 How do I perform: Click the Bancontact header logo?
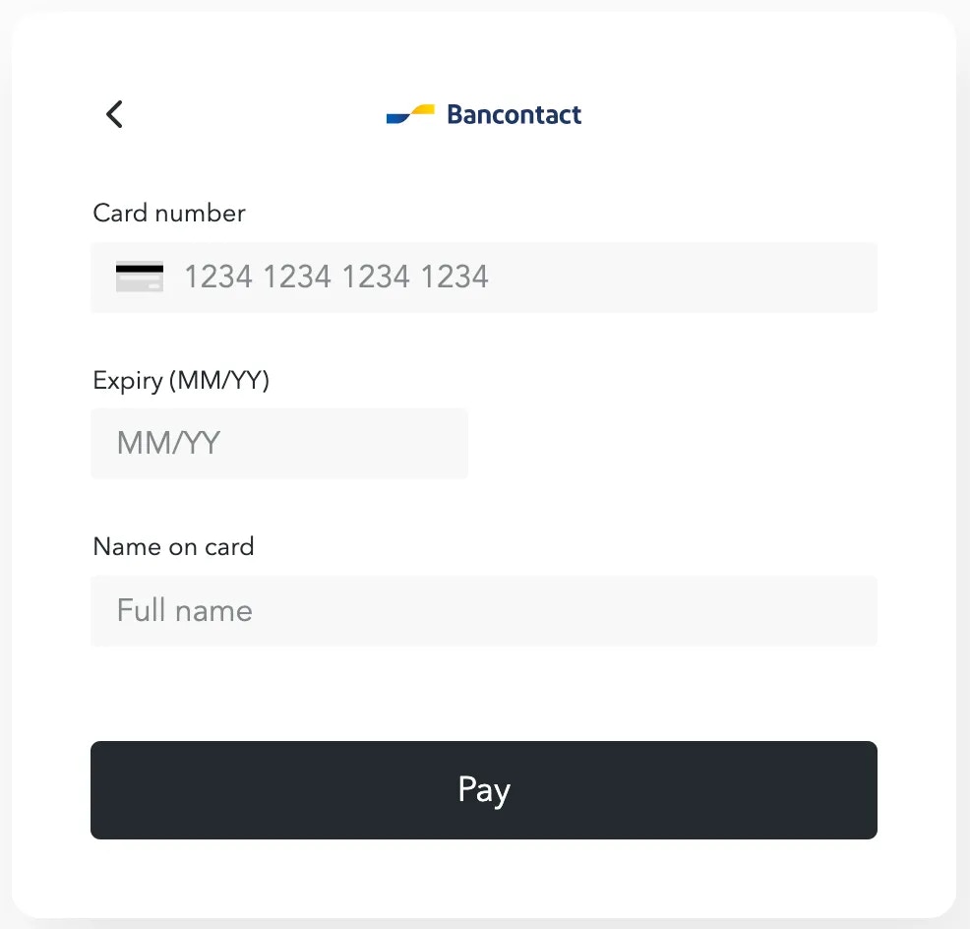point(484,114)
